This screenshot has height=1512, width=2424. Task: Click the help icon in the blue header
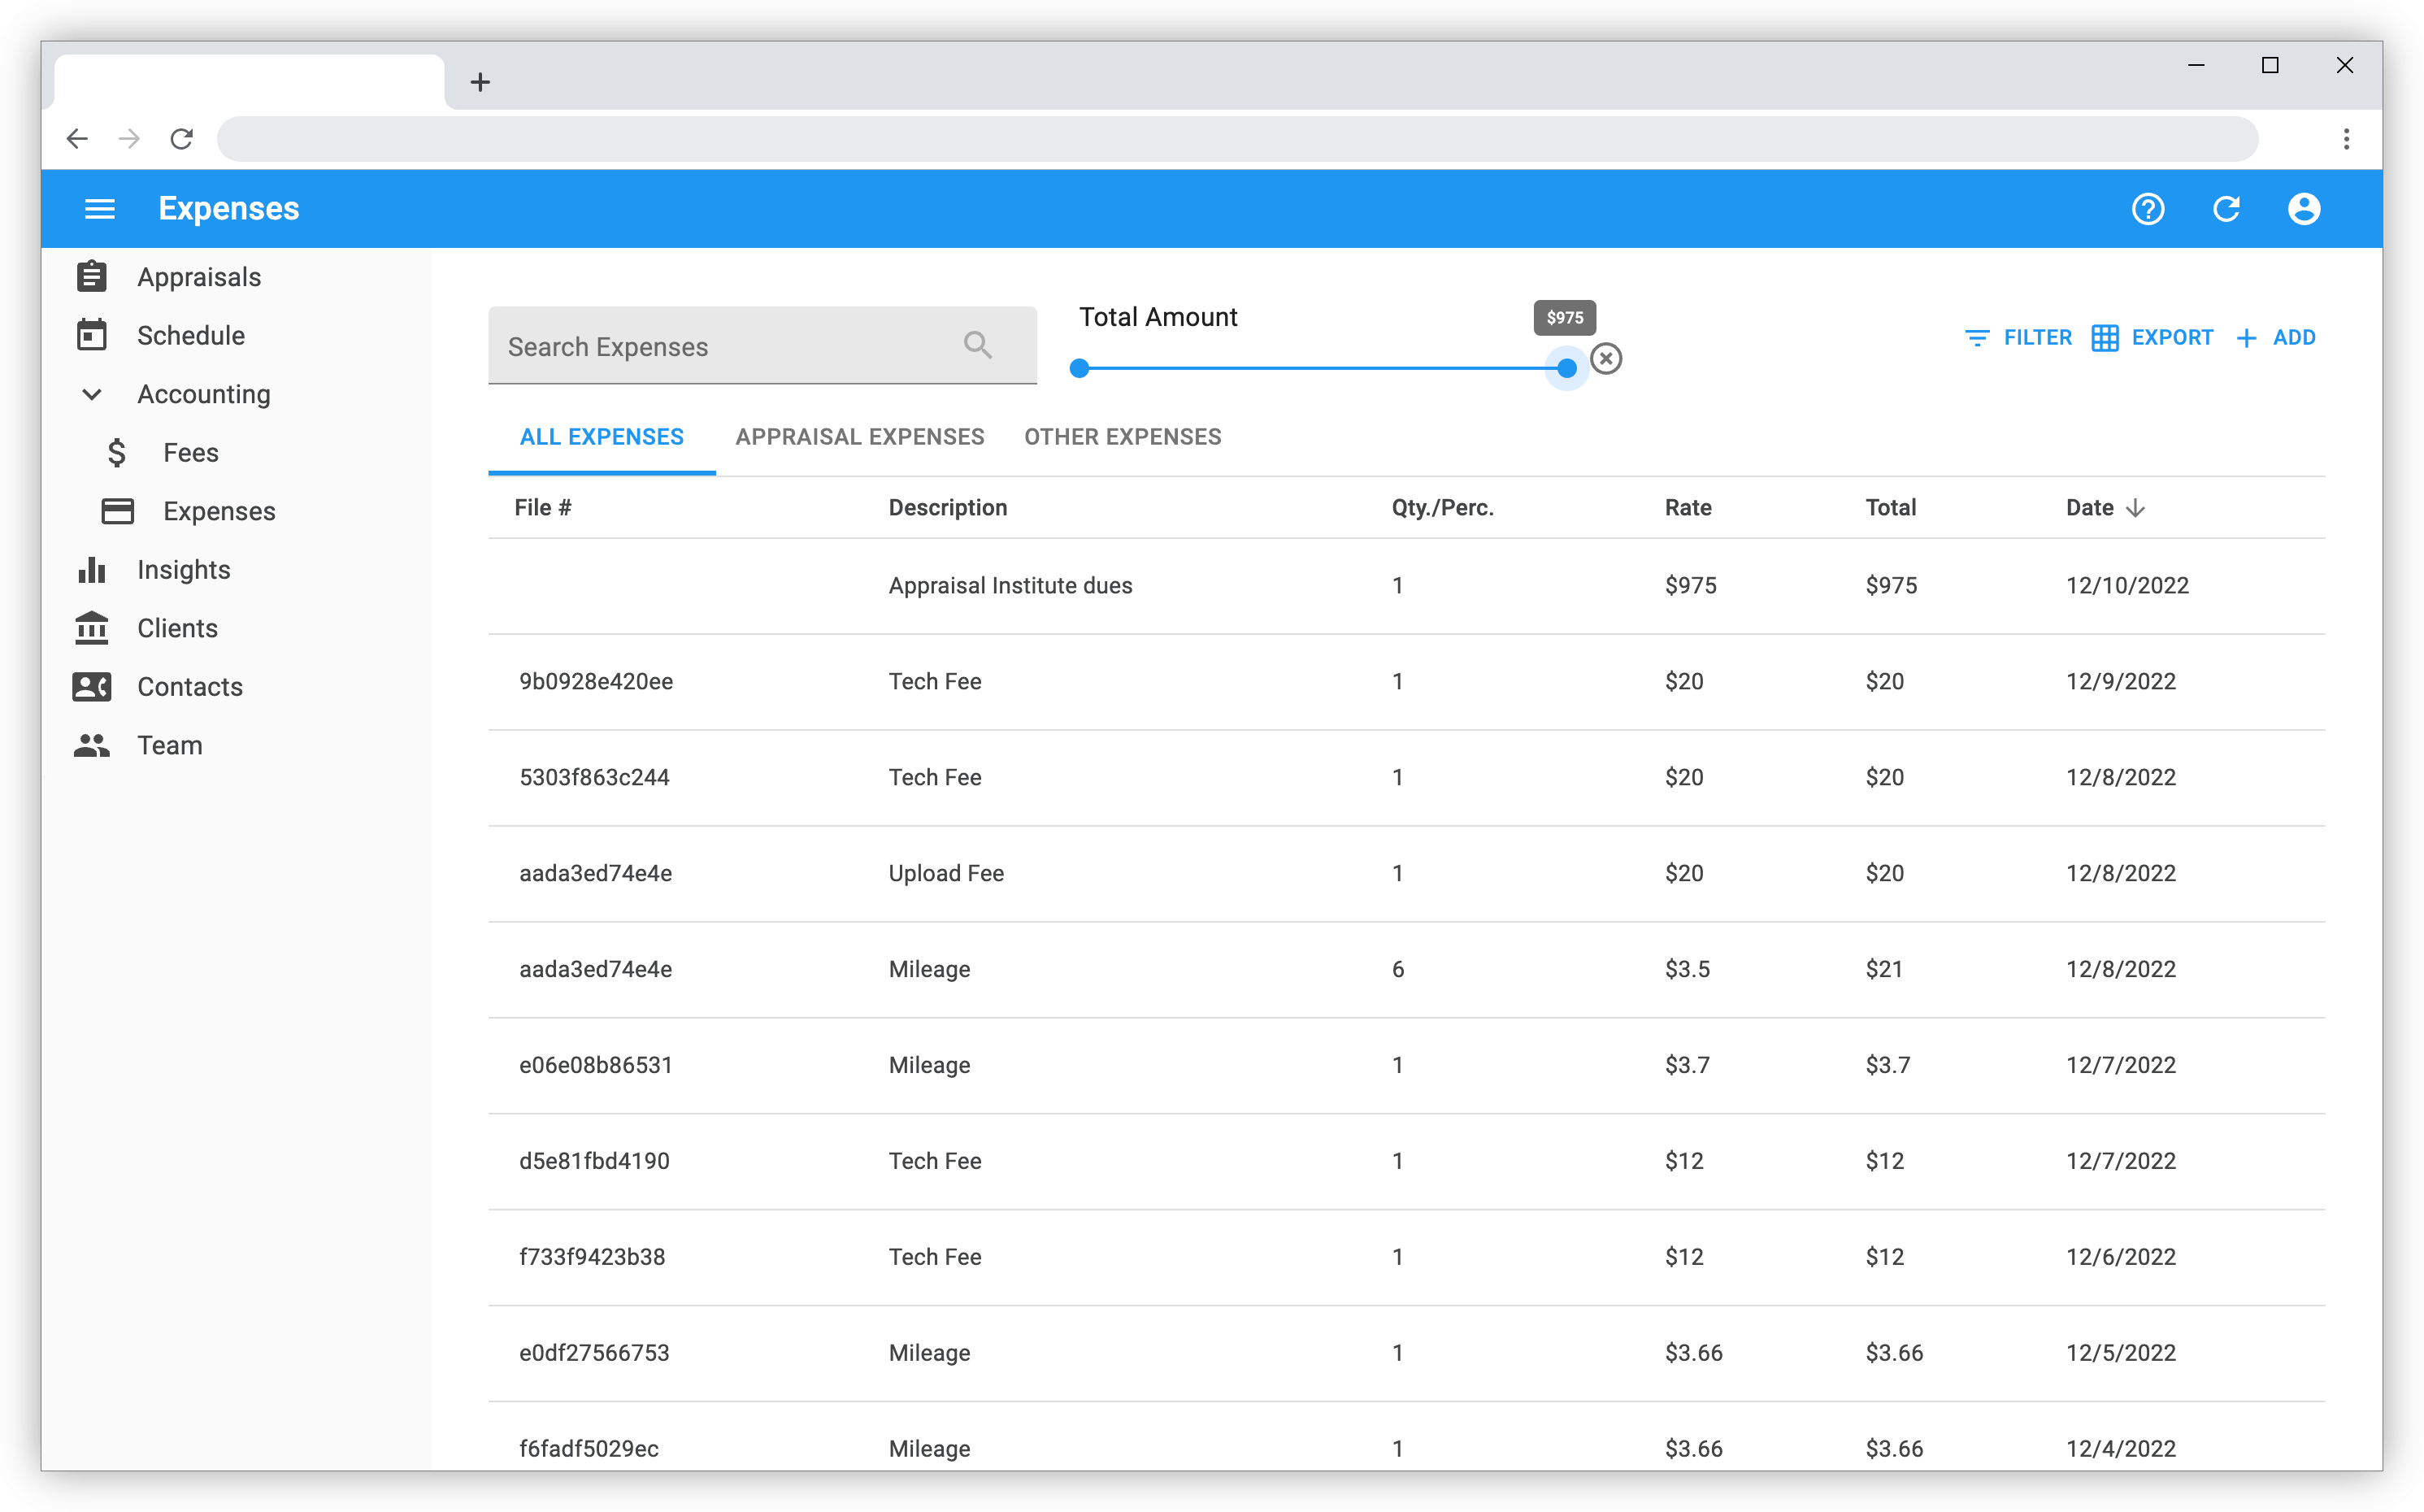[x=2148, y=208]
